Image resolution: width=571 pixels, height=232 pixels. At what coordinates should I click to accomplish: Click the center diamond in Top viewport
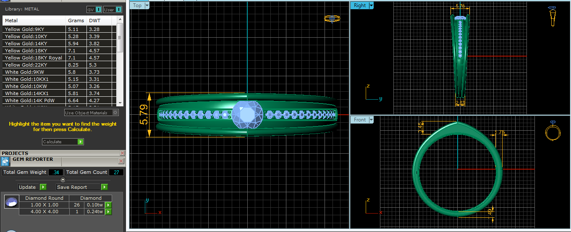[x=247, y=115]
